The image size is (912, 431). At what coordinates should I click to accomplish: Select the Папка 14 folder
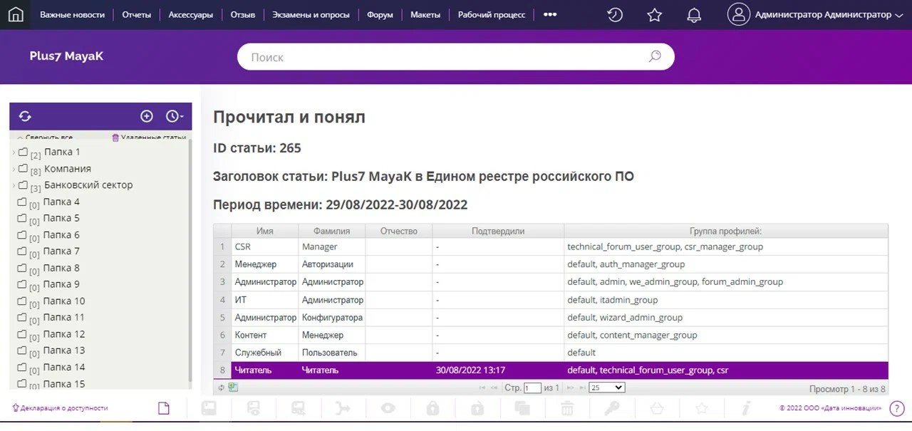click(64, 368)
